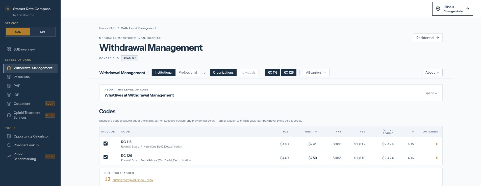Click the location pin icon beside Illinois
This screenshot has width=481, height=186.
[438, 9]
